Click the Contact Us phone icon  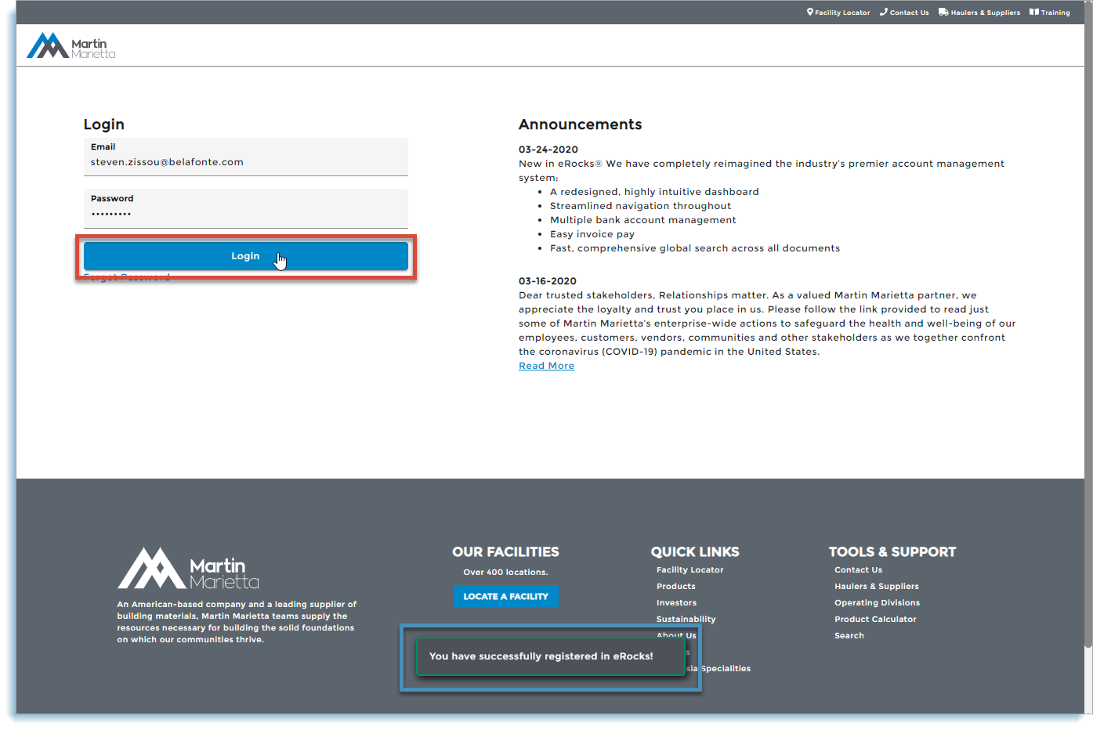coord(884,12)
